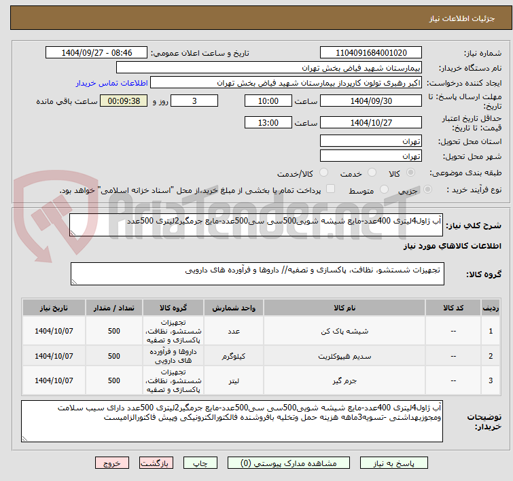
Task: Click the گروه کالا table column header
Action: [x=173, y=308]
